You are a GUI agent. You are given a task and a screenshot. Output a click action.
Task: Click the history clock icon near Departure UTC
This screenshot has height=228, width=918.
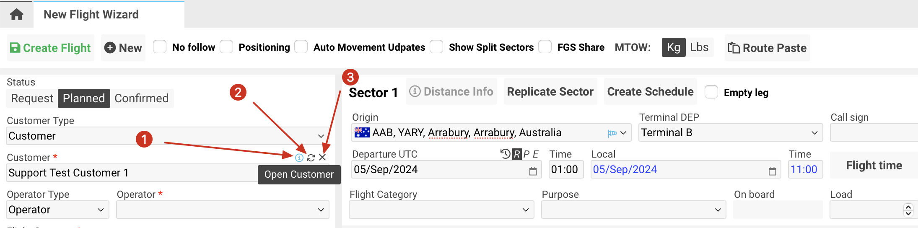coord(505,154)
